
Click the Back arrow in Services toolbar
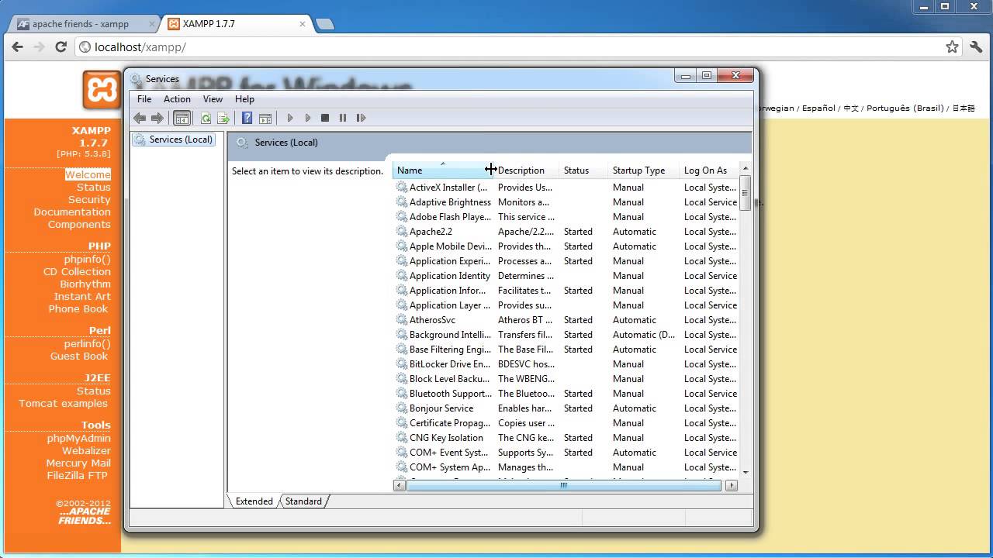(x=140, y=118)
